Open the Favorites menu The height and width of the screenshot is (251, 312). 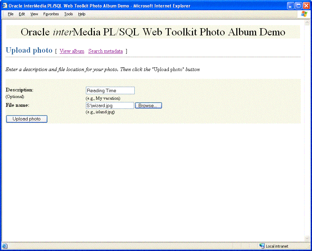coord(51,14)
